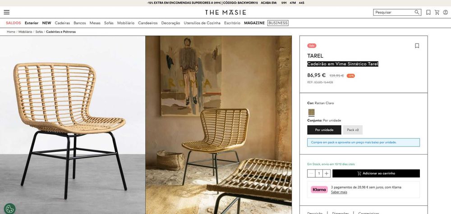Choose the Rattan Claro color swatch
The image size is (451, 214).
(311, 112)
